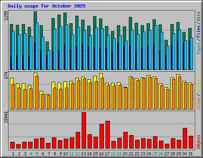Click day label 31 on the x-axis
The image size is (203, 158).
point(190,154)
